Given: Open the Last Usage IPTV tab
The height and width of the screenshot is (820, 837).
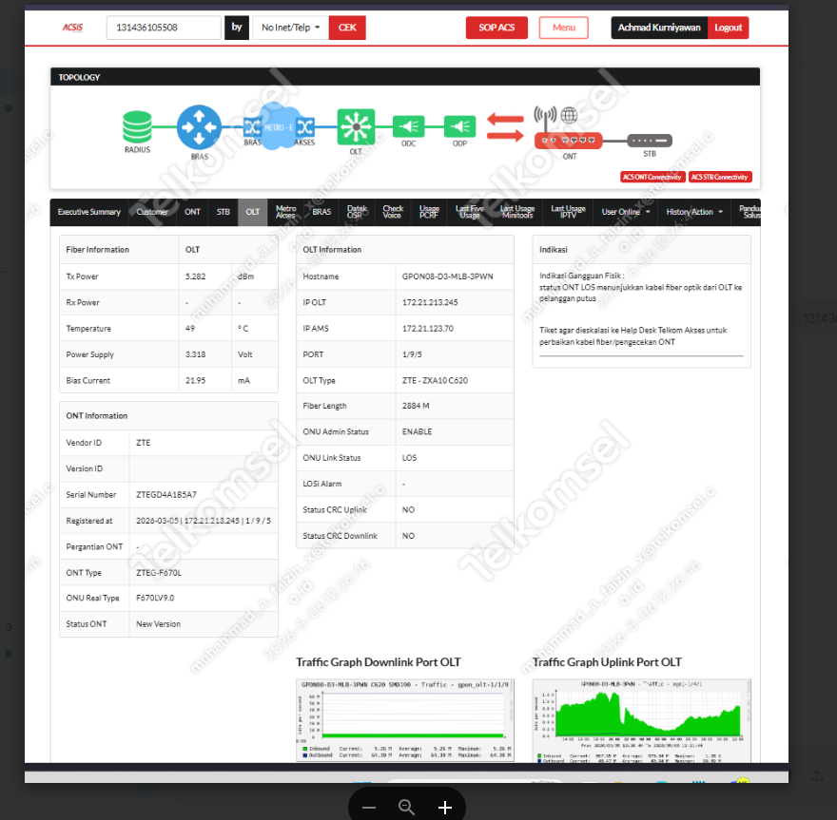Looking at the screenshot, I should 568,212.
